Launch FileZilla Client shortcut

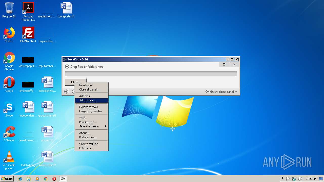click(28, 35)
